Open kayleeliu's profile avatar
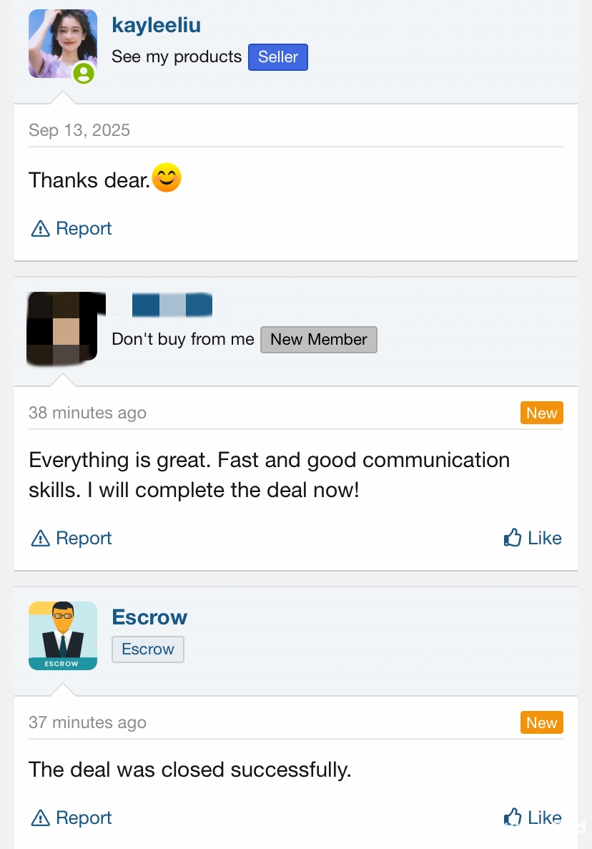Screen dimensions: 592x849 [62, 44]
